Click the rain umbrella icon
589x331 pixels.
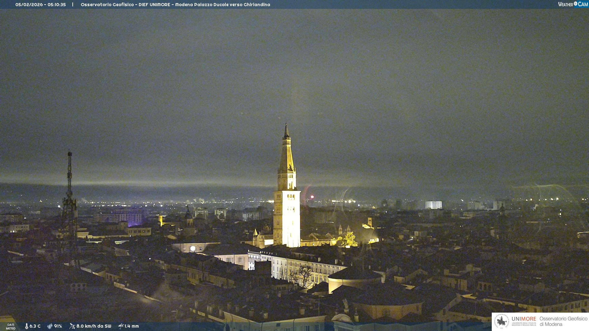121,326
